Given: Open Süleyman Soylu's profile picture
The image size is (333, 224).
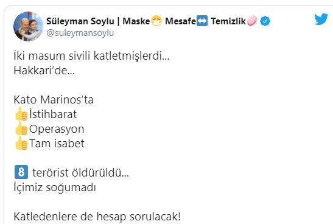Looking at the screenshot, I should click(x=28, y=26).
